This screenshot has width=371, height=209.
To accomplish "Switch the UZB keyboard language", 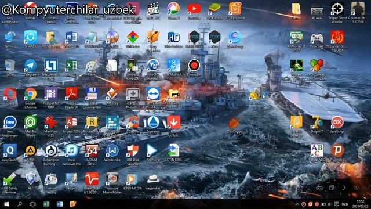I will 345,204.
